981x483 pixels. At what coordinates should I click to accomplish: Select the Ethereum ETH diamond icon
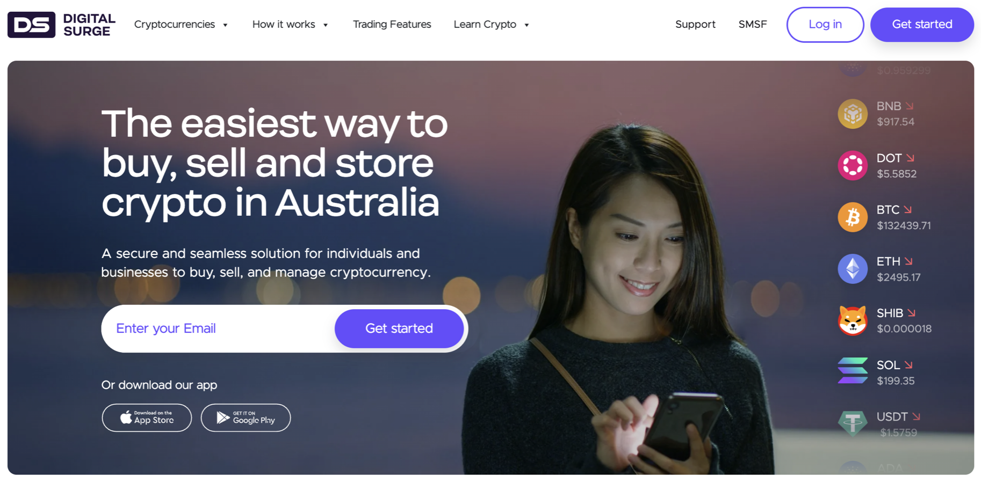coord(853,269)
